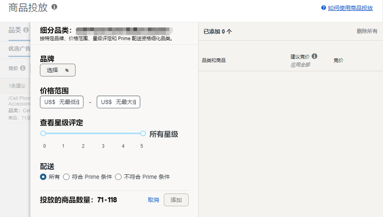Click info icon beside 建议竞价 column
Screen dimensions: 386x217
pos(315,56)
